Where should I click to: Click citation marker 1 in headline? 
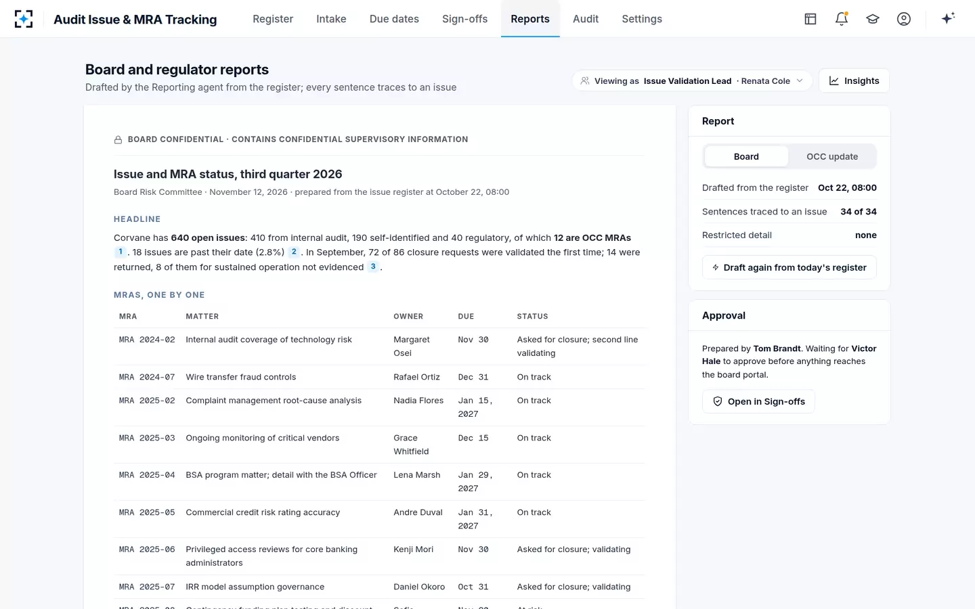click(121, 252)
